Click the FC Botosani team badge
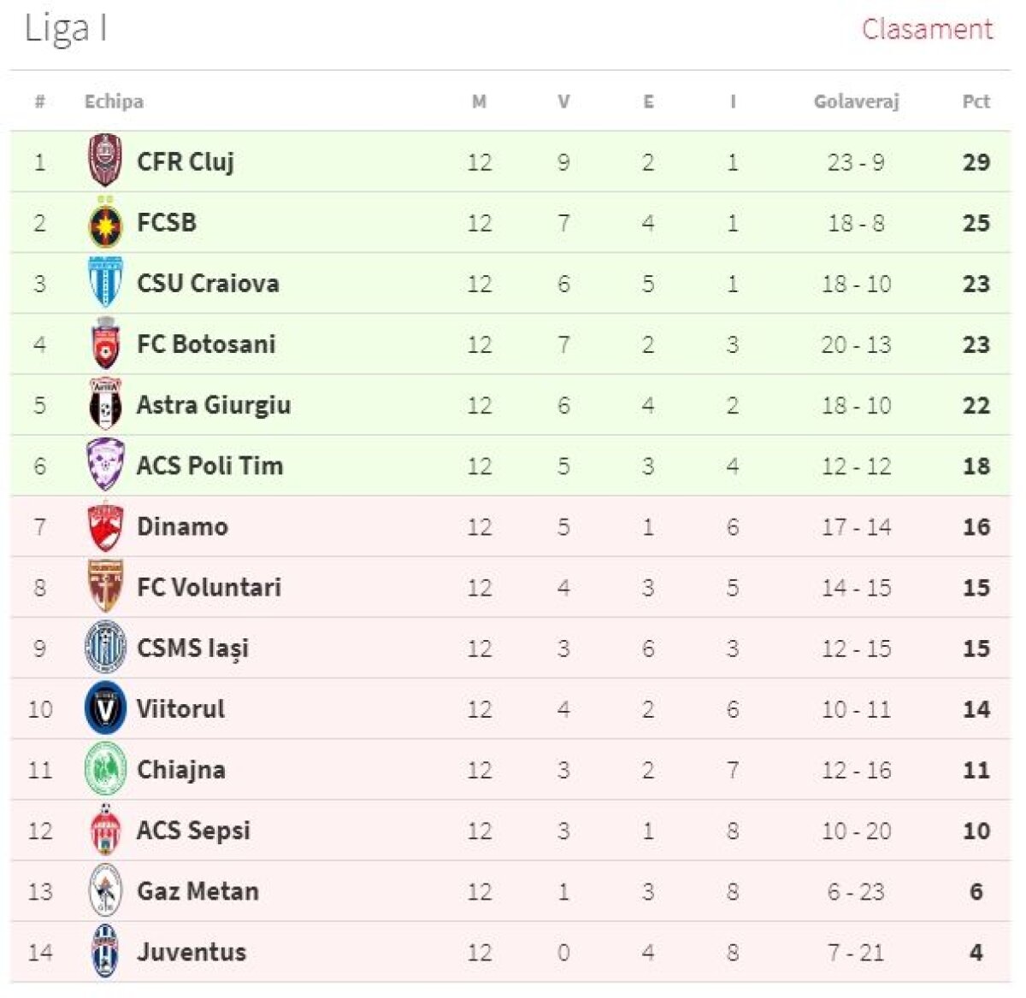The width and height of the screenshot is (1026, 998). pos(105,344)
